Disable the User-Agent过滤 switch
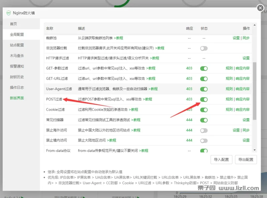This screenshot has height=198, width=267. (x=204, y=89)
